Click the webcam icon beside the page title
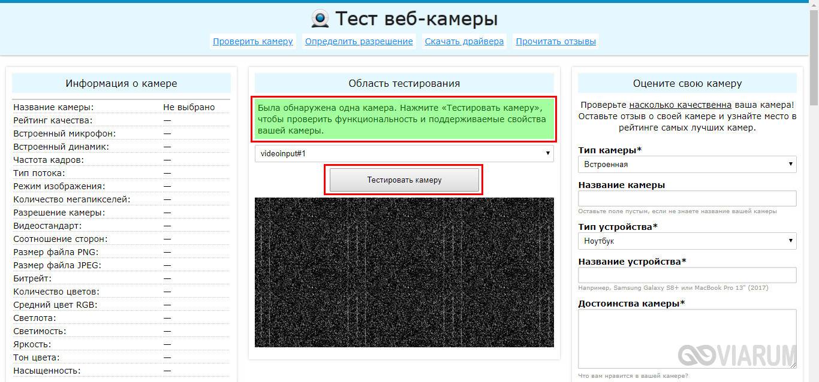 [320, 19]
